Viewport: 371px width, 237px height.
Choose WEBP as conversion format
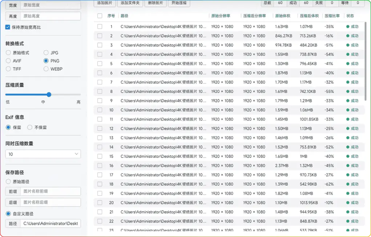tap(46, 69)
